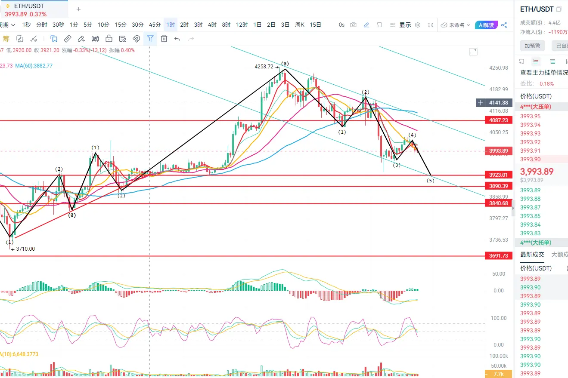Click the 3710.00 low price label
Screen dimensions: 568x378
click(x=25, y=249)
